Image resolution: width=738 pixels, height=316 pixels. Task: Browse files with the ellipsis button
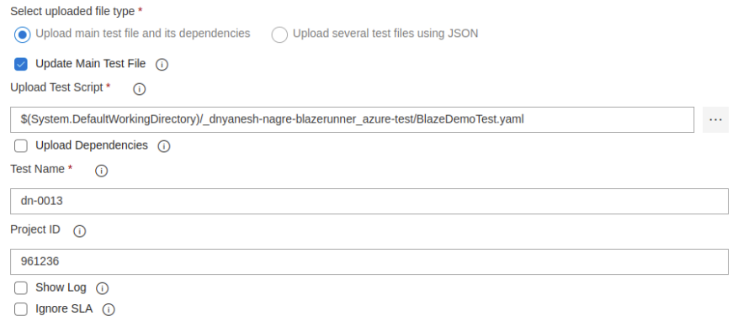pos(715,120)
